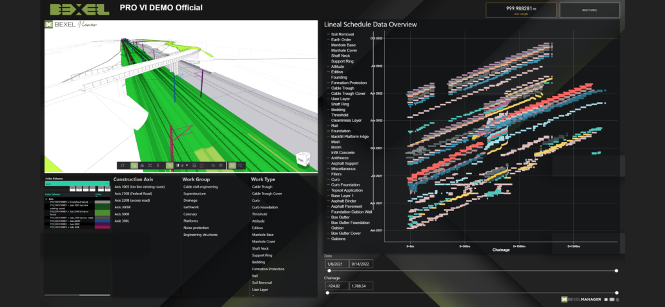Click the Chainage start value input field

pos(335,286)
